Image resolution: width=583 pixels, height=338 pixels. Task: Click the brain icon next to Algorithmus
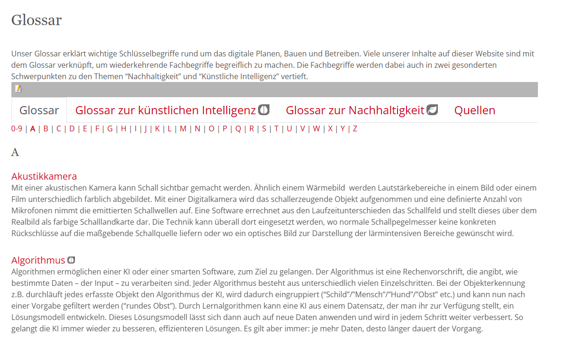(71, 260)
